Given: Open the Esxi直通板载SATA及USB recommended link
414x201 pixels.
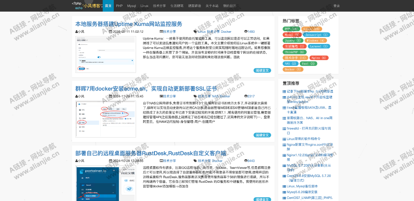Looking at the screenshot, I should coord(309,110).
